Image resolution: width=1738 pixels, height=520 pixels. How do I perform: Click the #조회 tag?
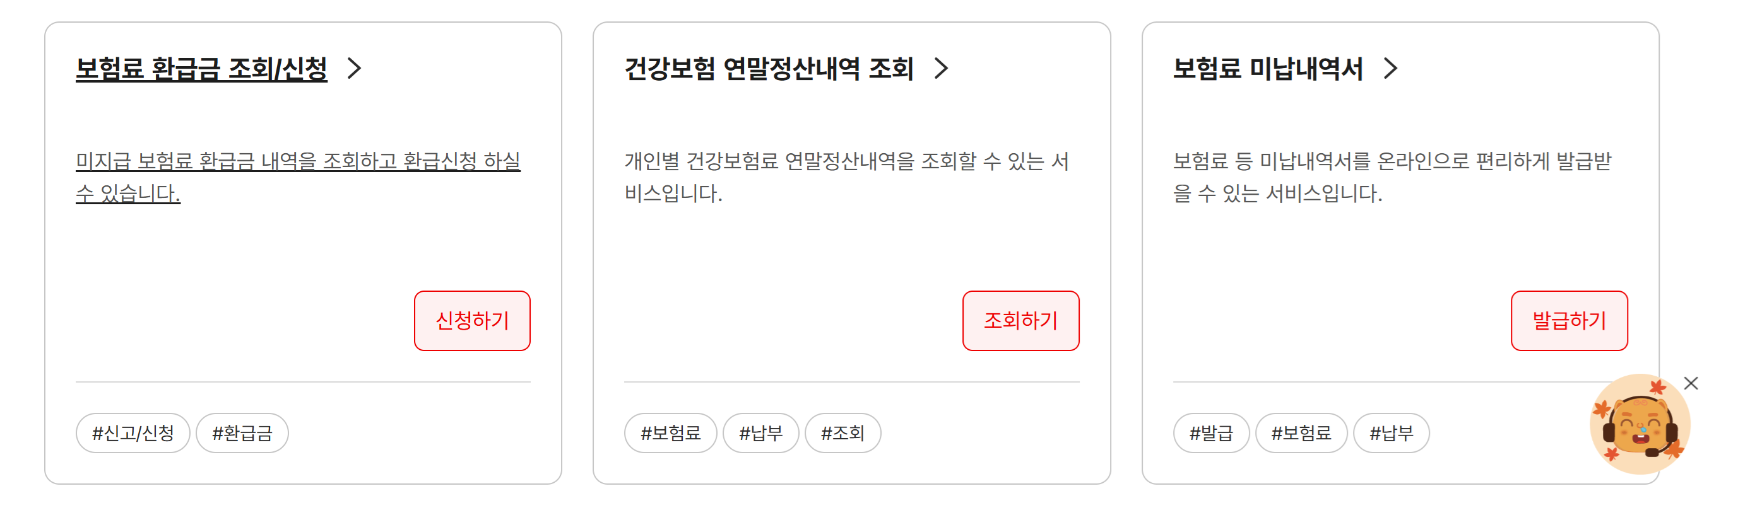[x=842, y=434]
